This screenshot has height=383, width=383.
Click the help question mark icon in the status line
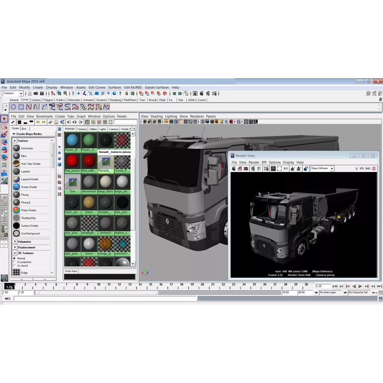(x=120, y=93)
